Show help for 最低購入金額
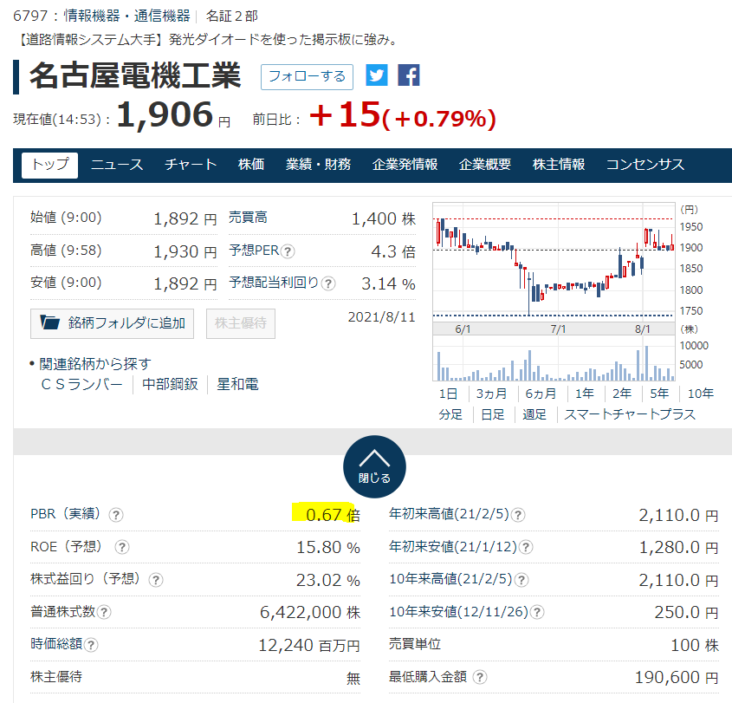This screenshot has width=732, height=703. 479,677
